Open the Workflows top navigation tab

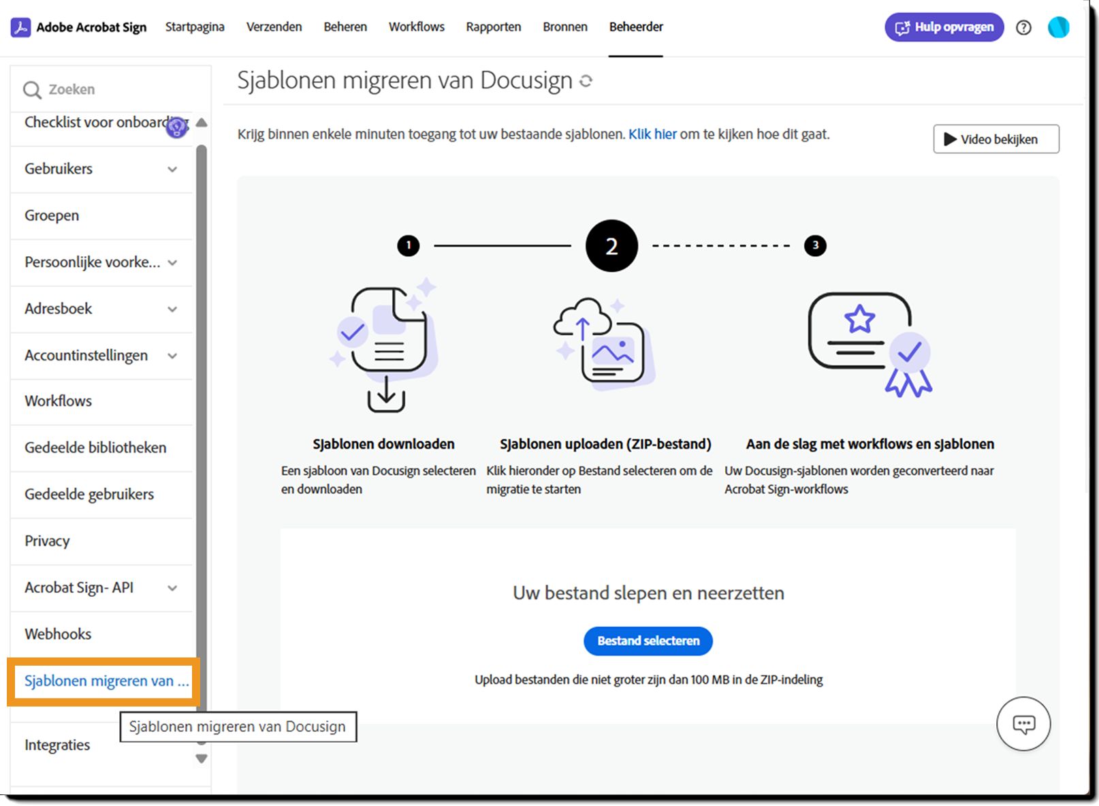tap(417, 27)
